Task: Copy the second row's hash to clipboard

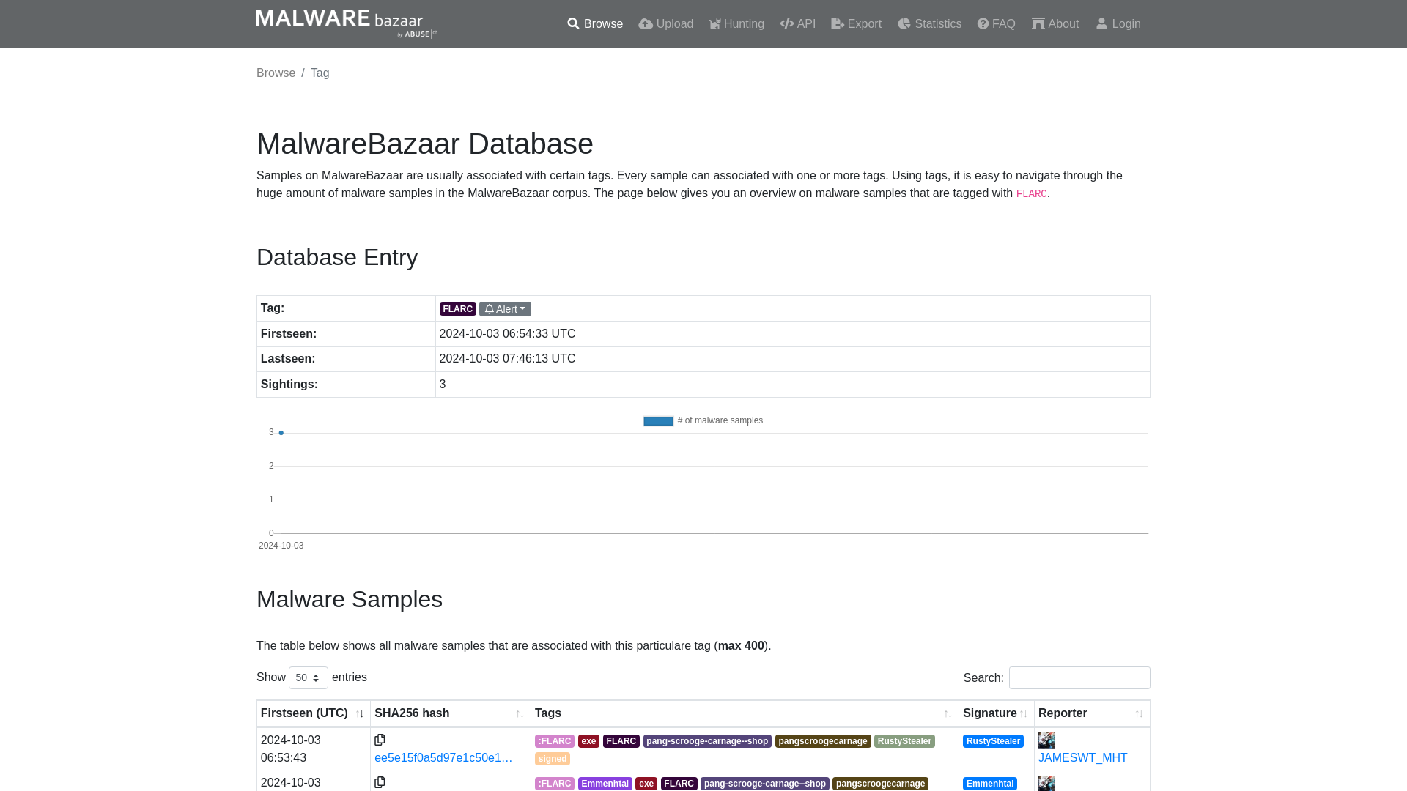Action: tap(380, 783)
